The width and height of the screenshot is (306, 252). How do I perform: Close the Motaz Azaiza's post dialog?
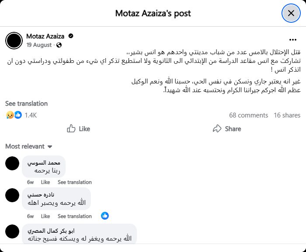(291, 13)
